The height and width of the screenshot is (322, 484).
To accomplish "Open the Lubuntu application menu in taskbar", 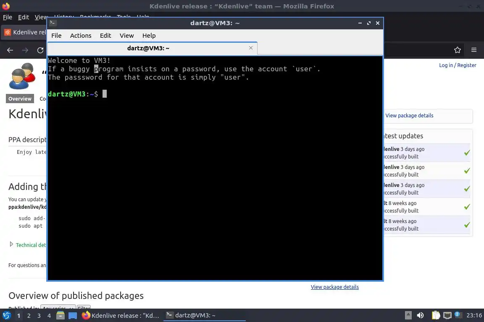I will 6,316.
